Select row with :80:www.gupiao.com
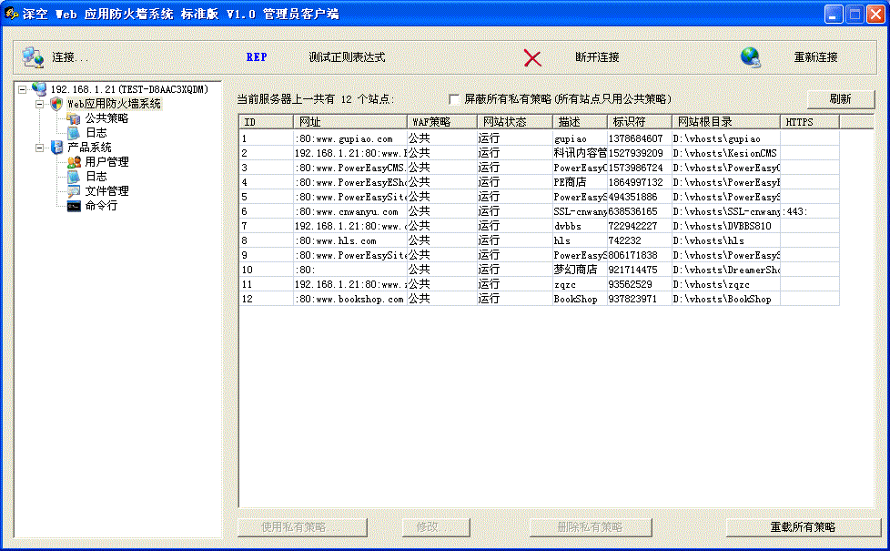Image resolution: width=890 pixels, height=551 pixels. [540, 138]
